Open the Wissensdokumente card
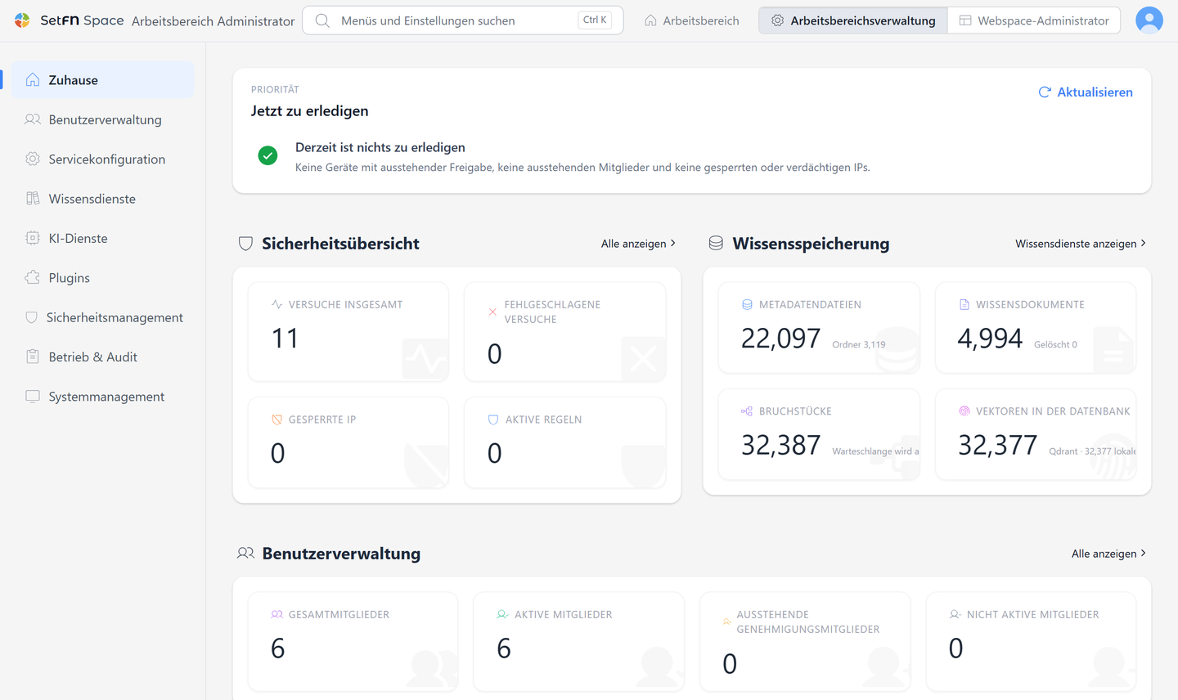The image size is (1178, 700). [x=1036, y=327]
